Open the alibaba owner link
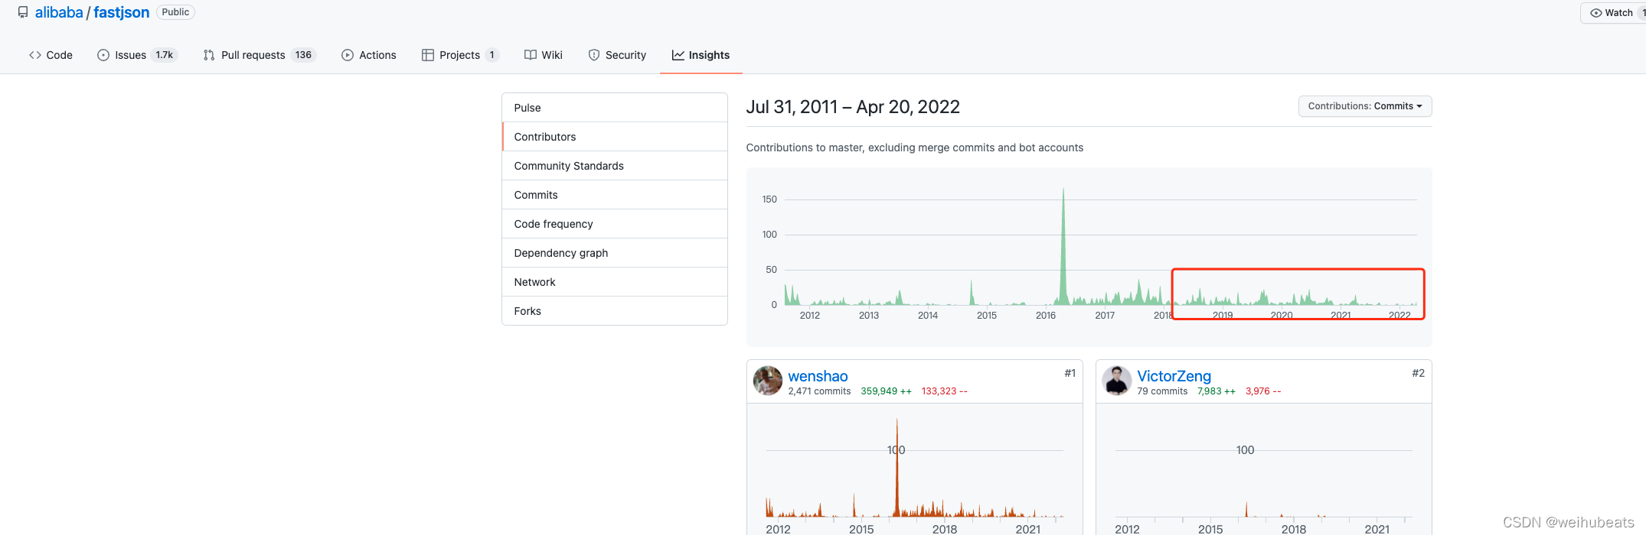This screenshot has width=1646, height=535. (59, 12)
